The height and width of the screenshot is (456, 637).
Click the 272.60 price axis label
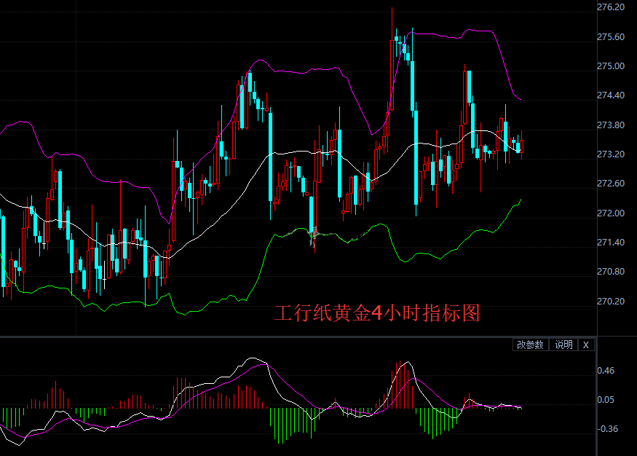click(610, 184)
